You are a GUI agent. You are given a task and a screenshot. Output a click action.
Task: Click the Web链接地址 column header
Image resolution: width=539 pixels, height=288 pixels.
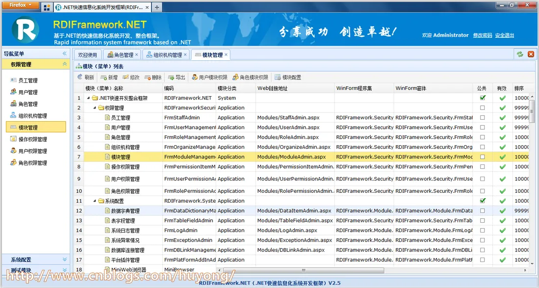click(295, 88)
